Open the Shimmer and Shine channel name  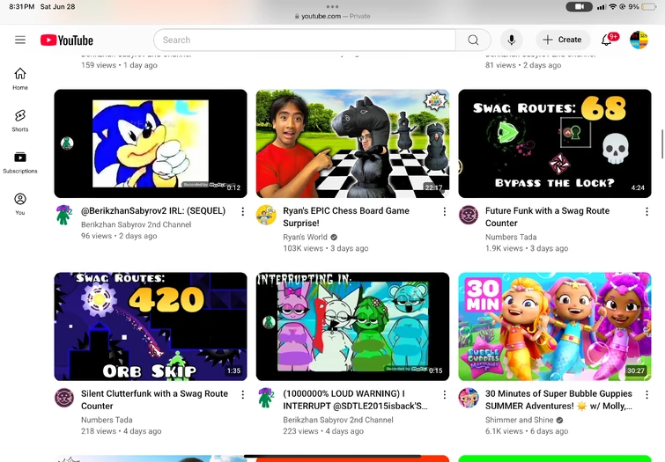[519, 420]
